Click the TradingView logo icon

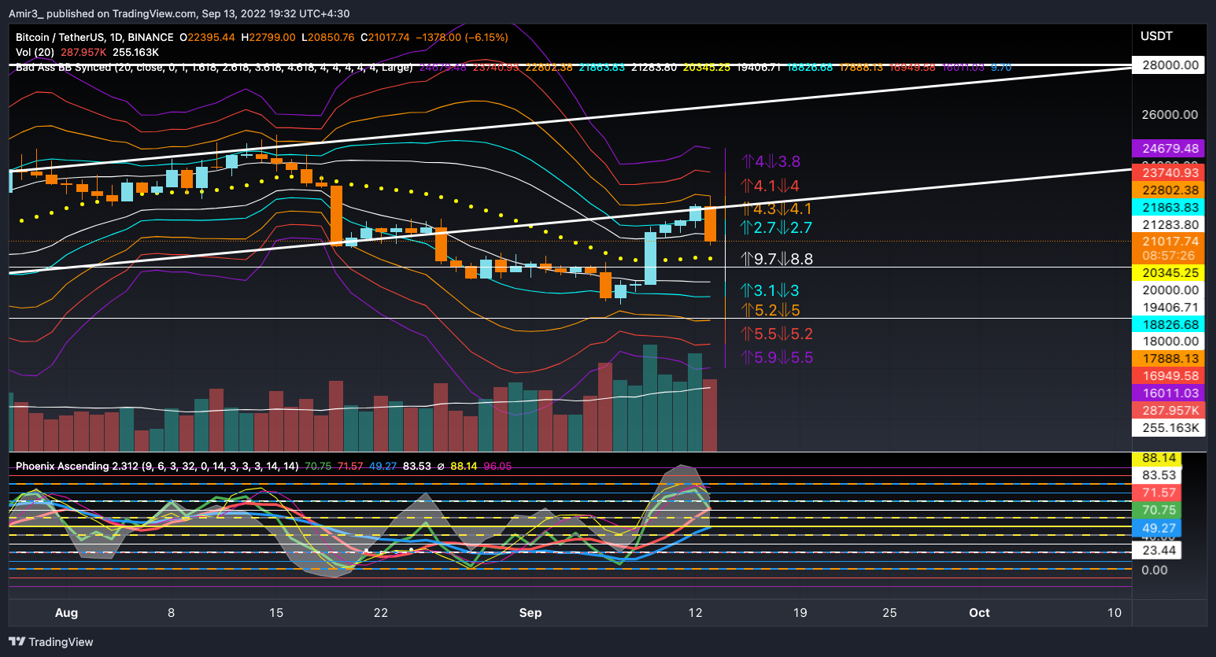(x=17, y=642)
